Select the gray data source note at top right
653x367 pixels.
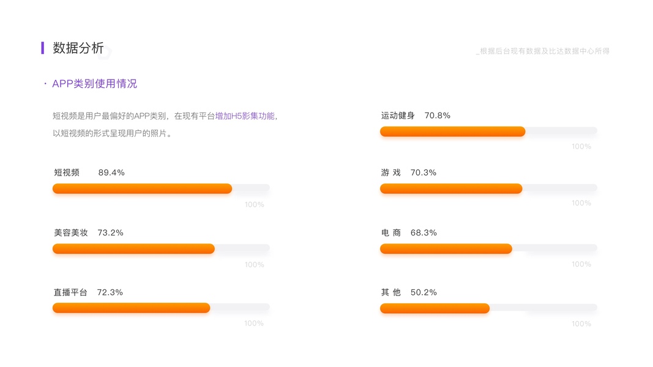click(x=543, y=51)
